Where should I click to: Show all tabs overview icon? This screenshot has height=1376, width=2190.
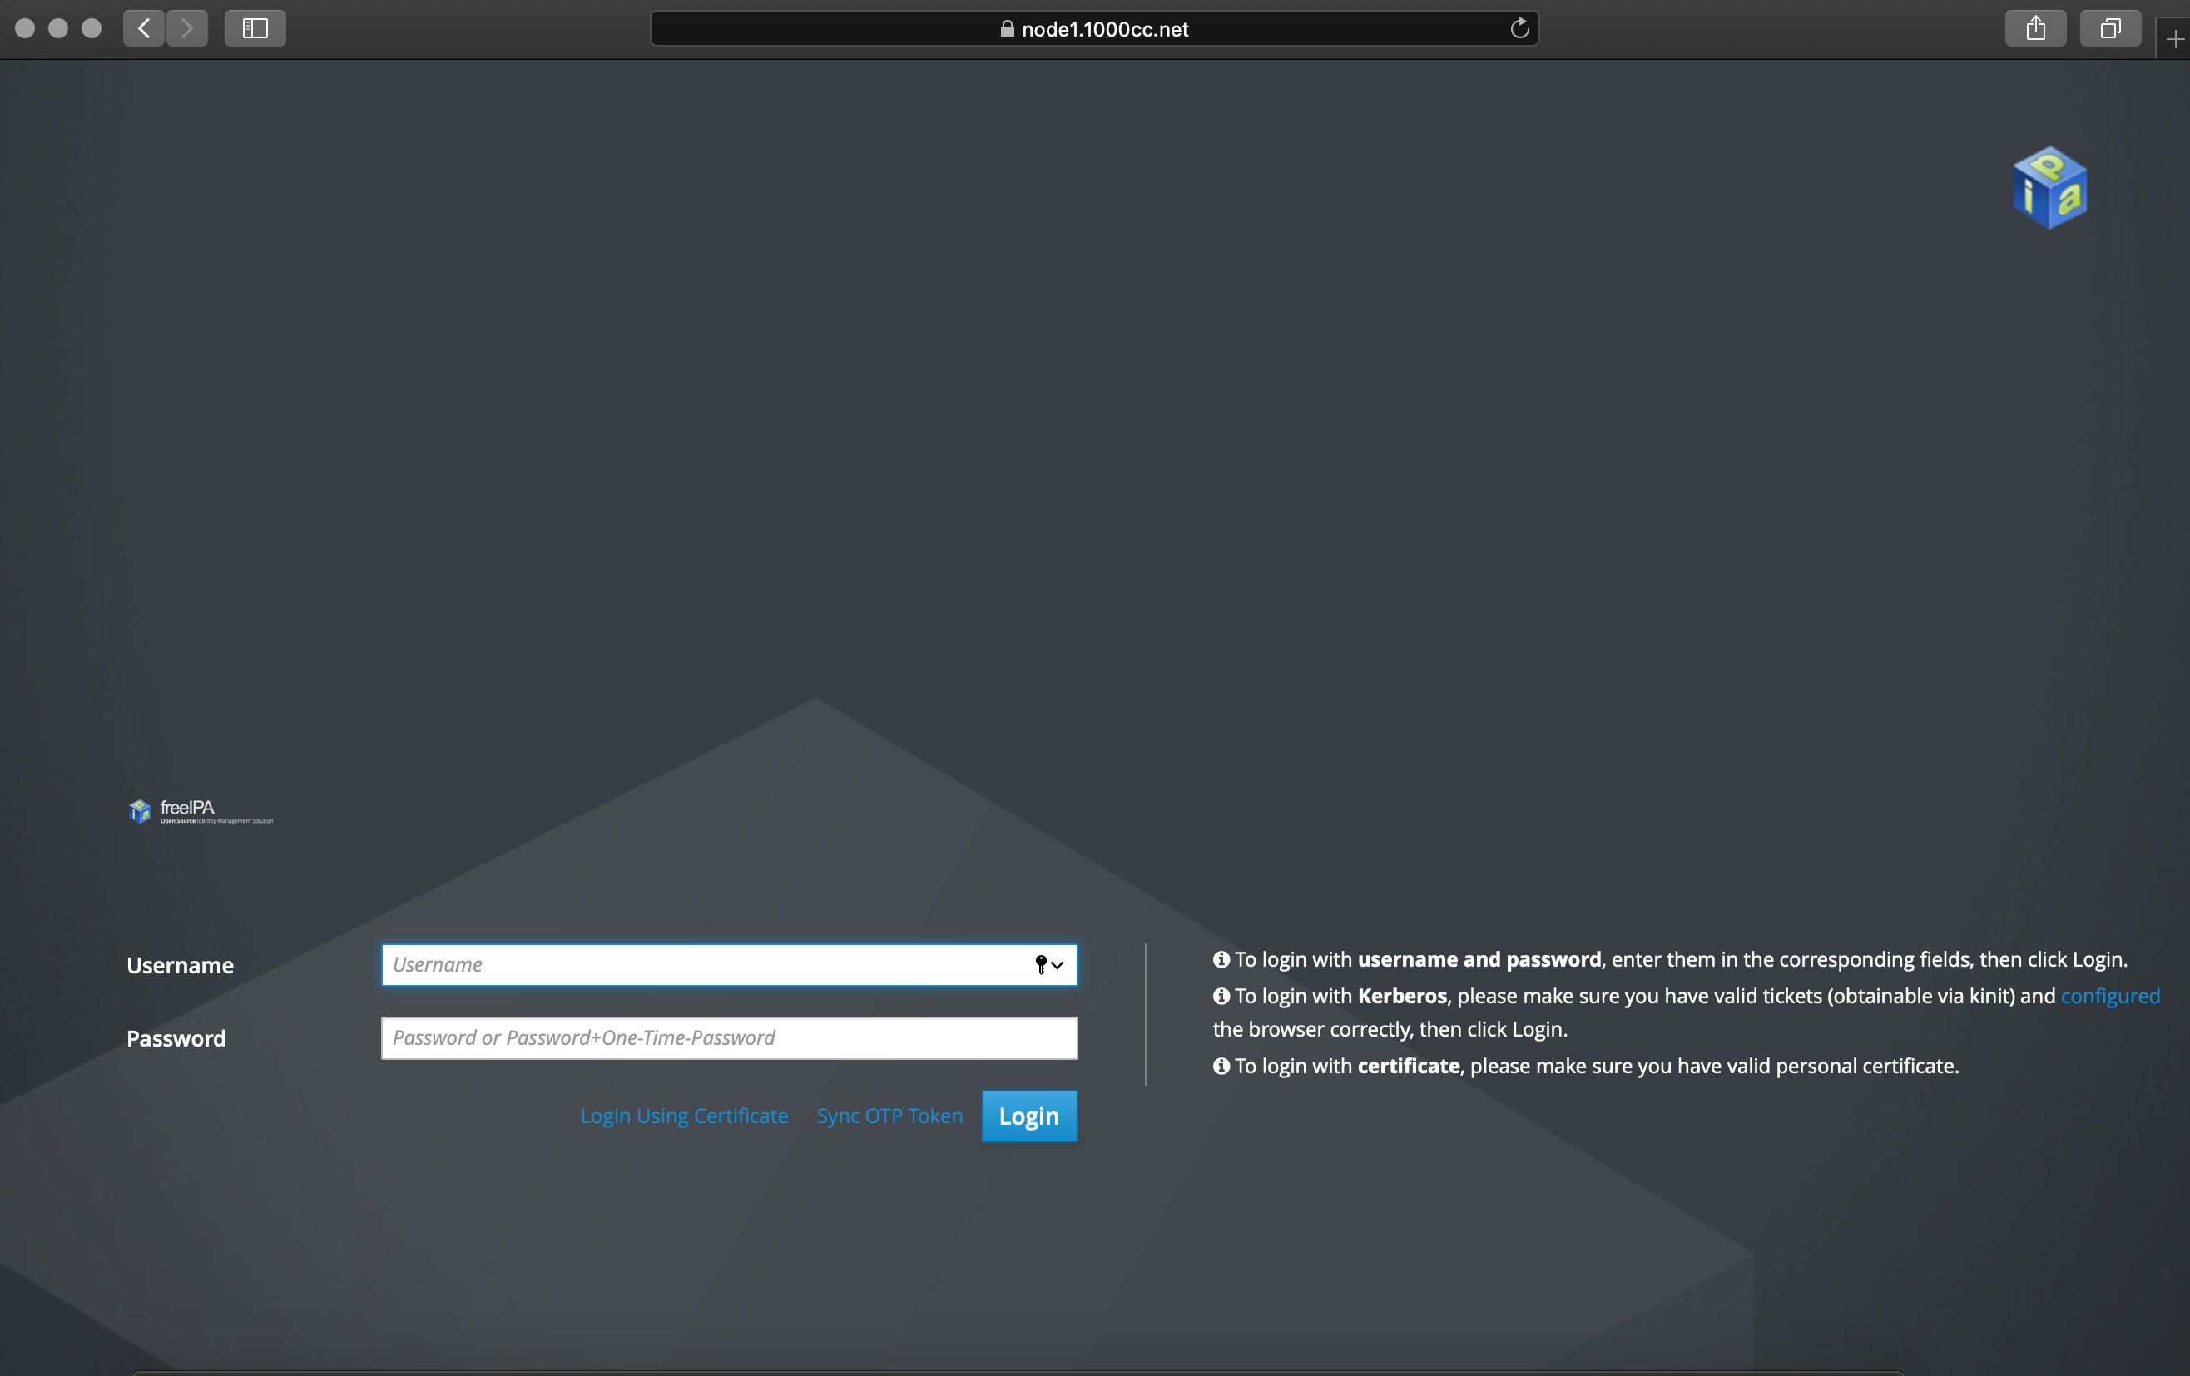point(2110,28)
